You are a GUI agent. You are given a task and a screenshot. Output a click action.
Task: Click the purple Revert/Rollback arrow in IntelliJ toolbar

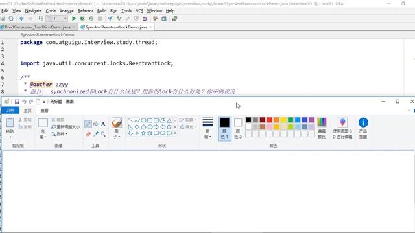[145, 19]
